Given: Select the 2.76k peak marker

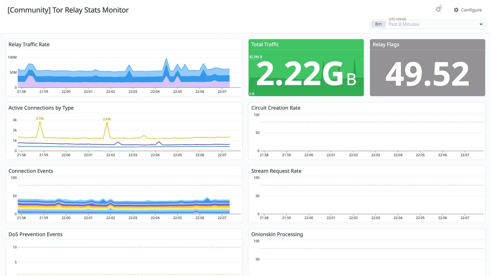Looking at the screenshot, I should (40, 123).
